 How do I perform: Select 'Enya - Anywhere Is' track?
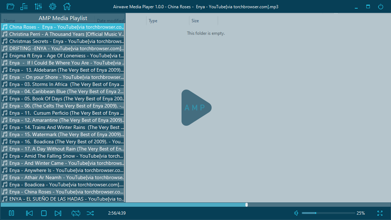click(63, 170)
